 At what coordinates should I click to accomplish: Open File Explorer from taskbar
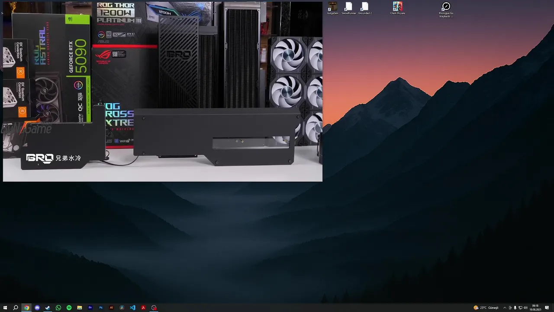tap(80, 308)
